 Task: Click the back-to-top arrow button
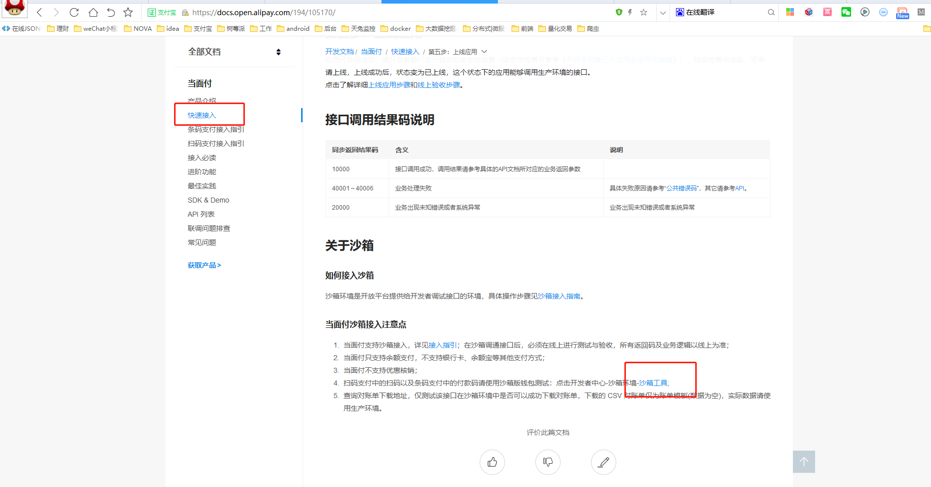coord(803,461)
